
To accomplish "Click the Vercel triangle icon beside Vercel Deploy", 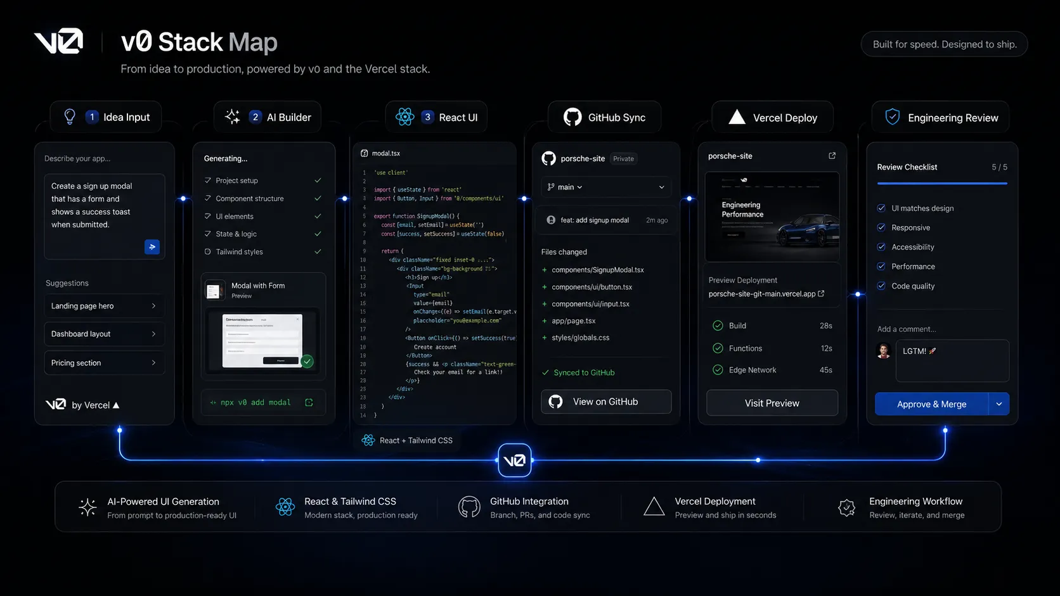I will pos(737,117).
